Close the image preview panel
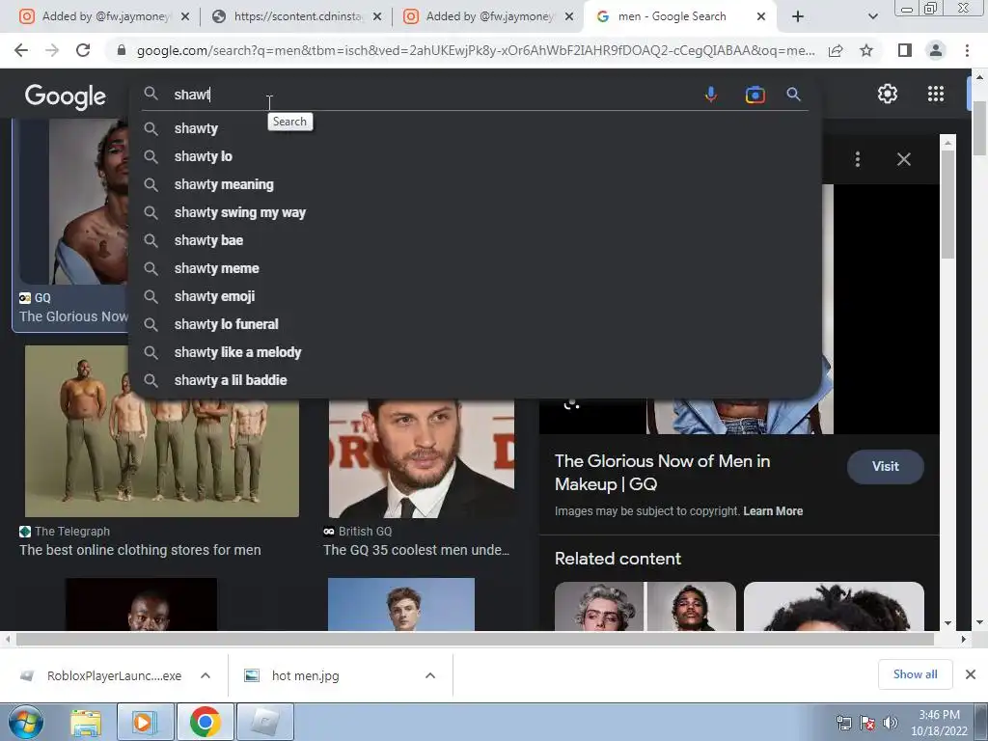988x741 pixels. click(903, 159)
